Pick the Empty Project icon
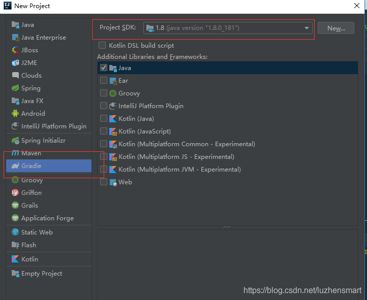The image size is (367, 300). coord(15,274)
